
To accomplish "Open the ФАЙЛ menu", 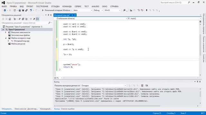I will [x=4, y=6].
